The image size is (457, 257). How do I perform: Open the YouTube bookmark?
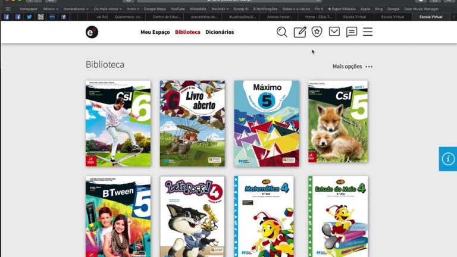click(x=178, y=9)
